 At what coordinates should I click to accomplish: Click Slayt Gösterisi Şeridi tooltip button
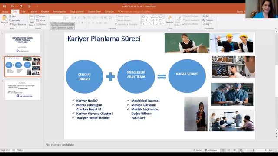click(63, 28)
